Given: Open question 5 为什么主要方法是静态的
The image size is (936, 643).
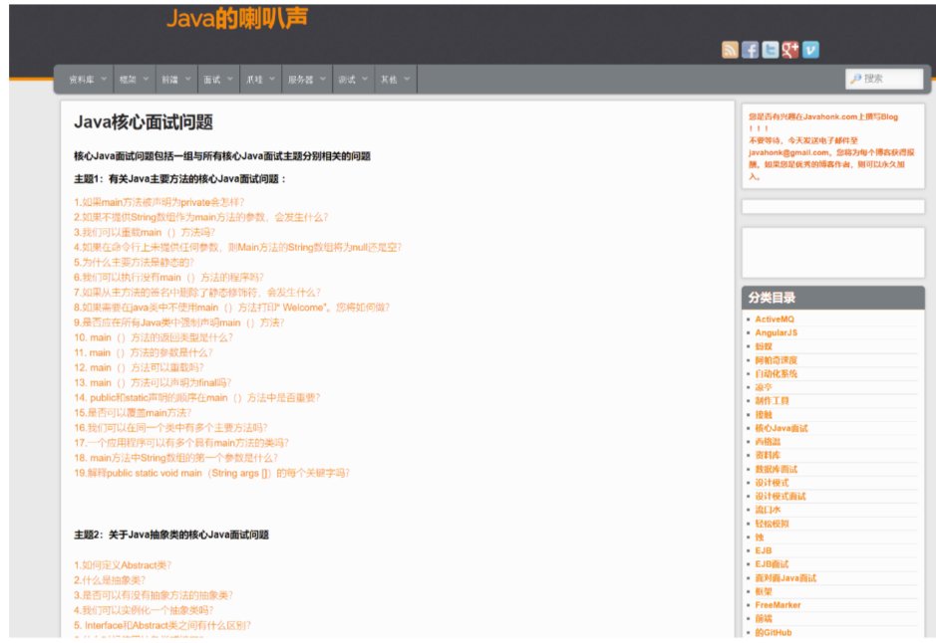Looking at the screenshot, I should 134,262.
